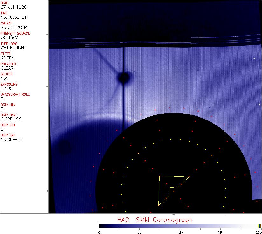Click the yellow band at the colorbar's right end

click(x=259, y=226)
